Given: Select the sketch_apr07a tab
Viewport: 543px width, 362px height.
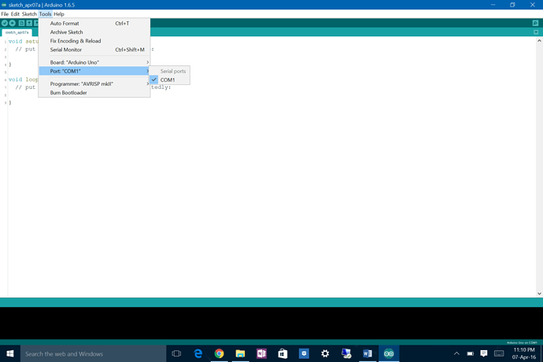Looking at the screenshot, I should click(x=17, y=32).
